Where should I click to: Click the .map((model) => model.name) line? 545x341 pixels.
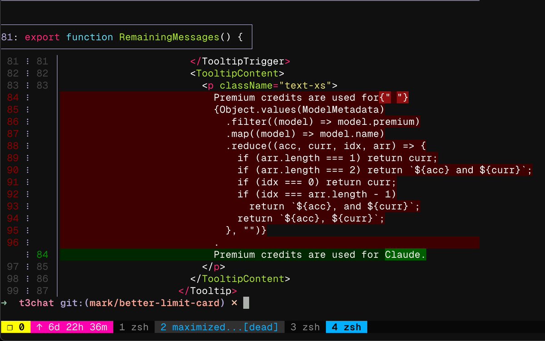tap(305, 134)
